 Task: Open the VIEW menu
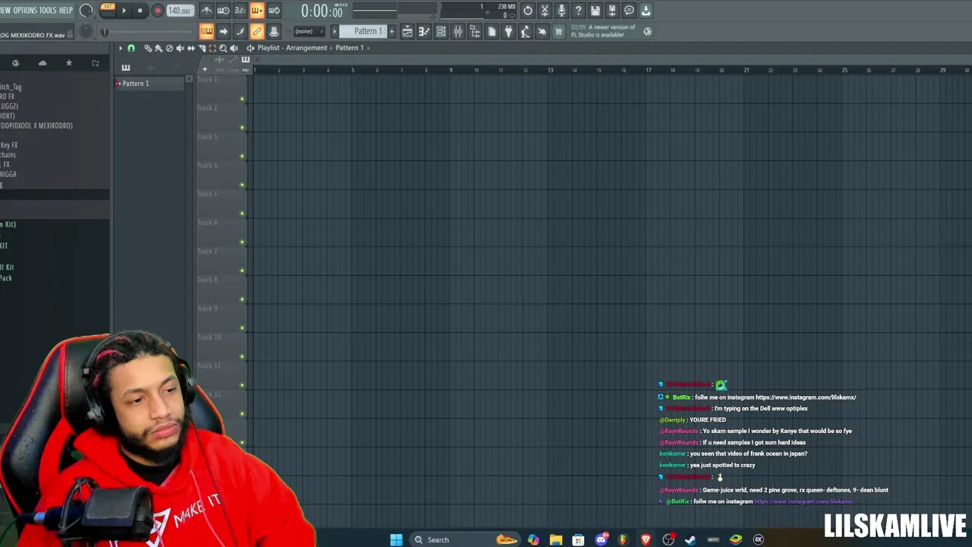coord(5,10)
